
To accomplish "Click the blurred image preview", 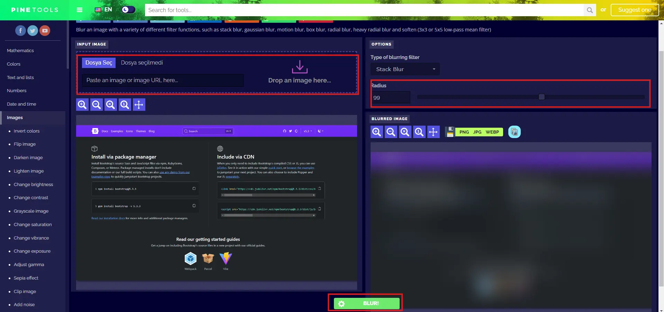I will click(511, 226).
